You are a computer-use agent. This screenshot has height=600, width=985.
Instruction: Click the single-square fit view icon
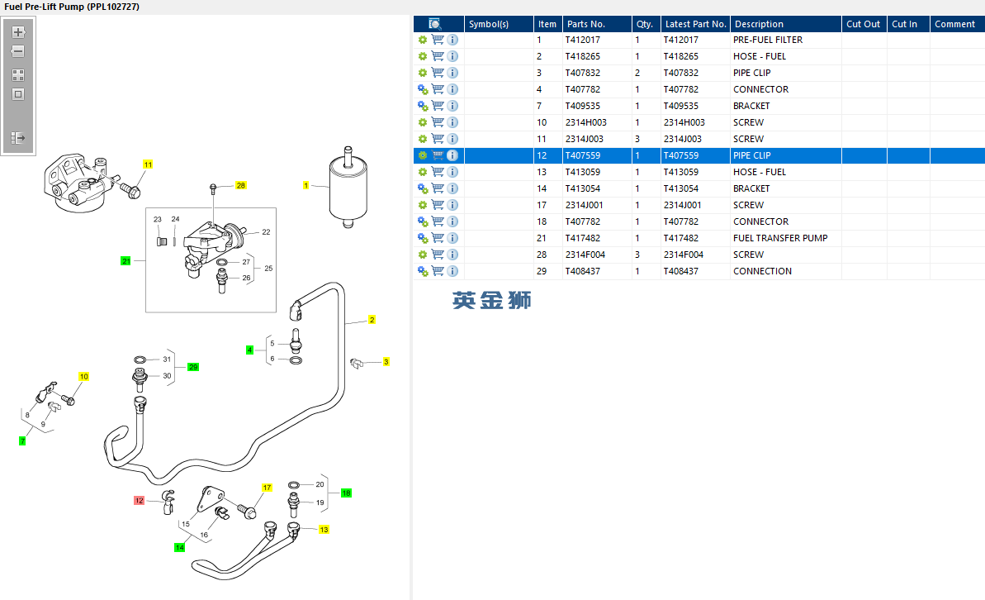tap(18, 94)
